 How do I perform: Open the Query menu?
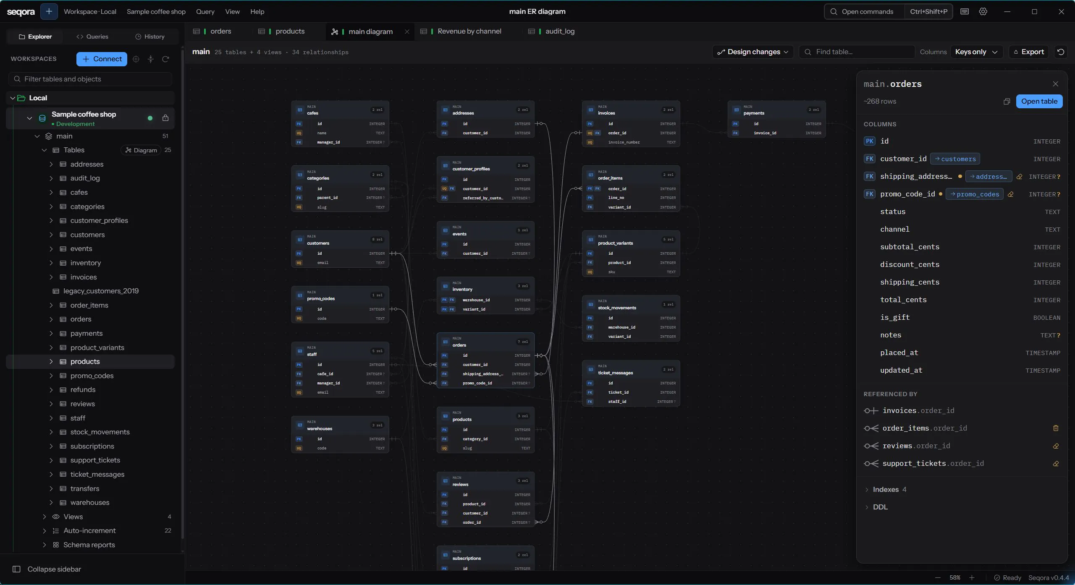click(x=205, y=11)
